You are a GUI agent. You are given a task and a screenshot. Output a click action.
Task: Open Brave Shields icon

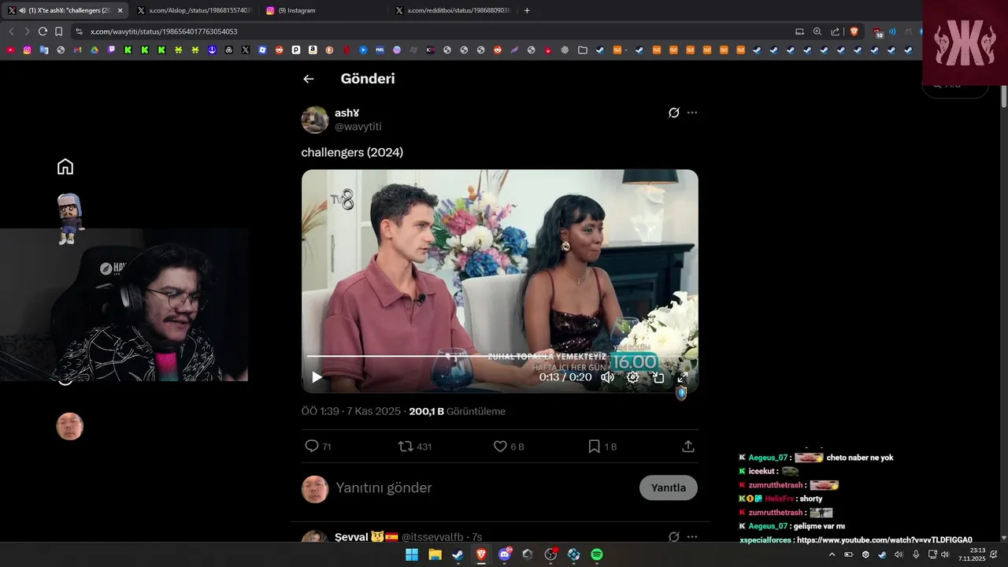854,31
